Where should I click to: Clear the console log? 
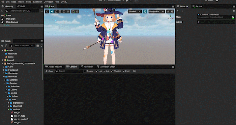49,71
